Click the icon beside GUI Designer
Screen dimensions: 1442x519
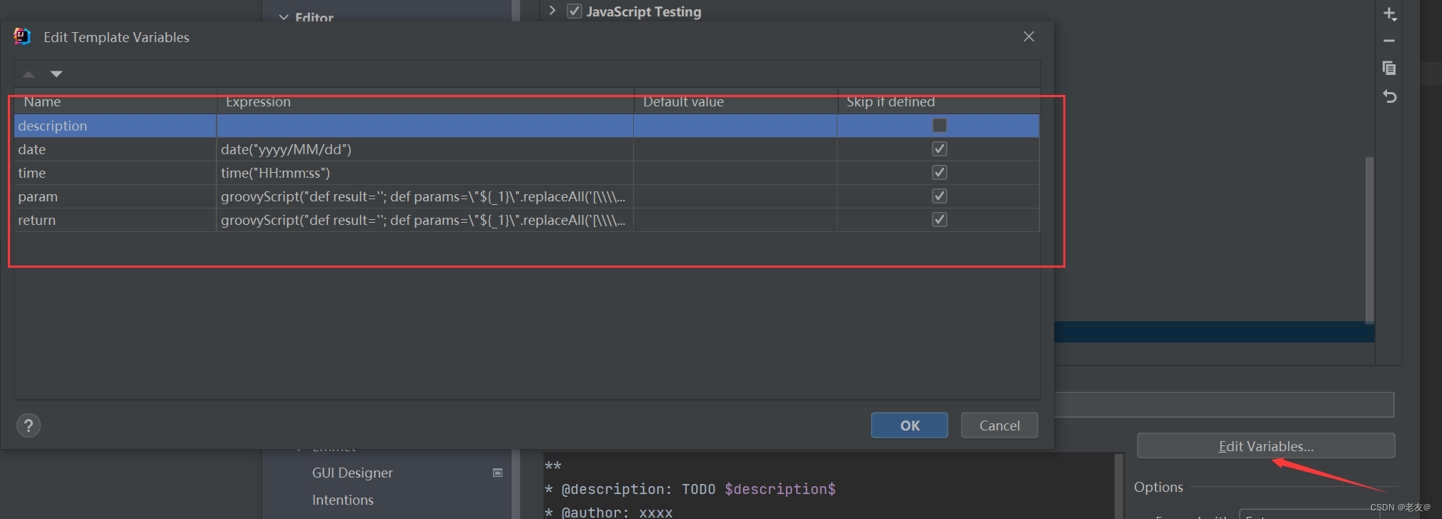coord(498,473)
